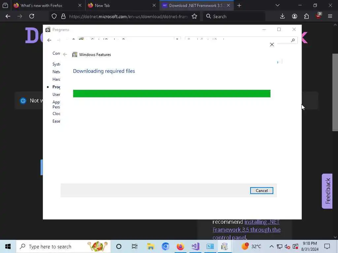
Task: Reload the current Firefox page
Action: [x=32, y=16]
